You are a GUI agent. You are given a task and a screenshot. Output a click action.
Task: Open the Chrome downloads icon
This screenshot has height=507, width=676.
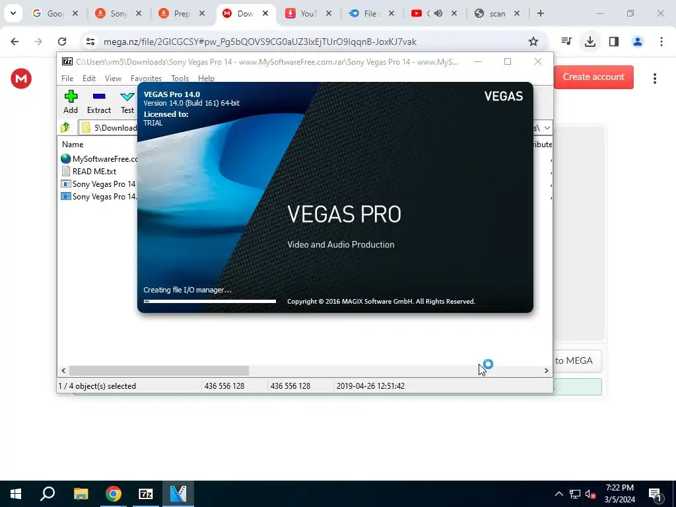[590, 42]
